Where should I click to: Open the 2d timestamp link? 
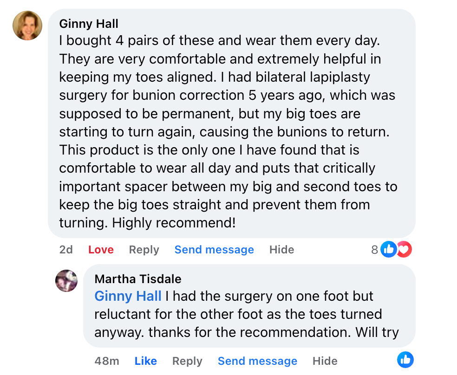[66, 250]
